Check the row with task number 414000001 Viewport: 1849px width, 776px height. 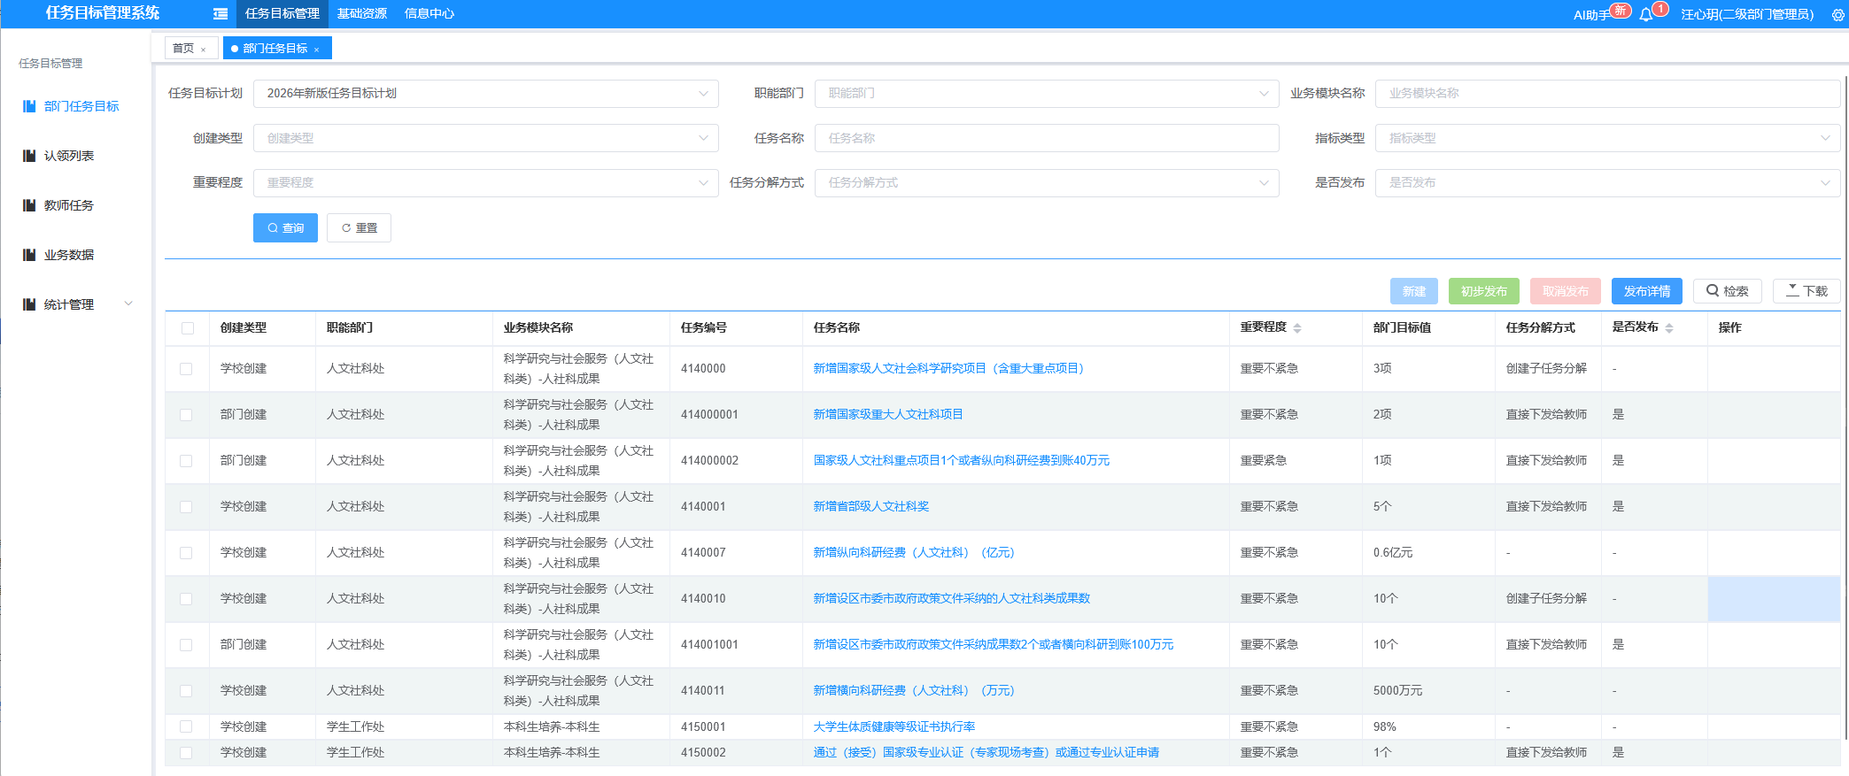tap(186, 415)
